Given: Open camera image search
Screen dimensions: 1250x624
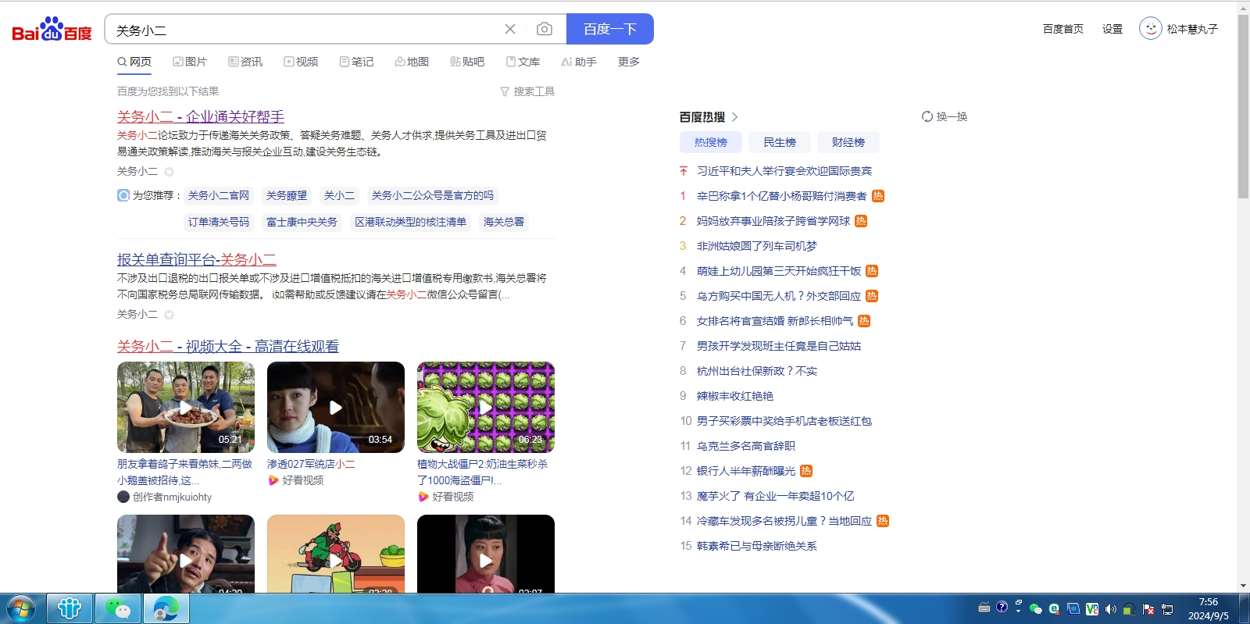Looking at the screenshot, I should coord(545,29).
